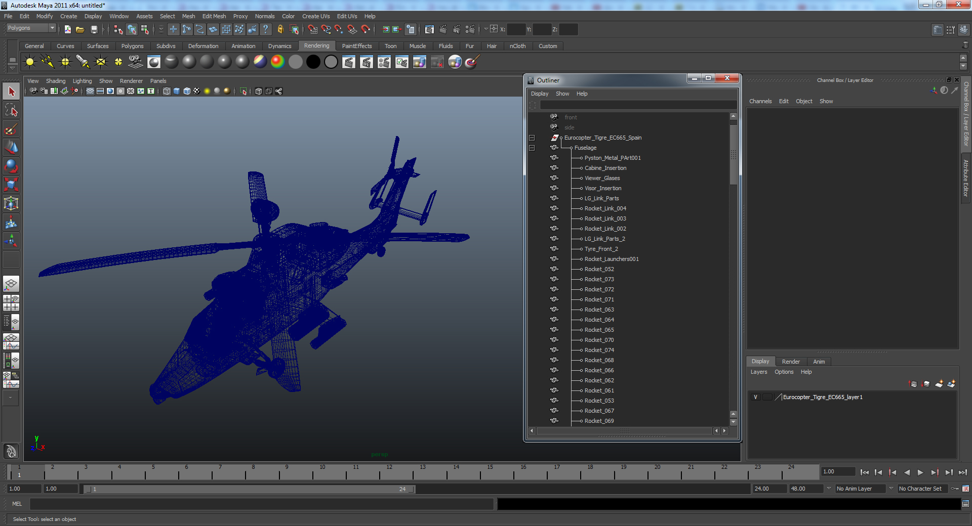Image resolution: width=972 pixels, height=526 pixels.
Task: Toggle the MEL command line label
Action: point(17,504)
